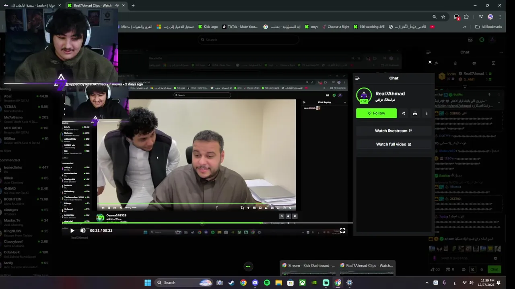515x289 pixels.
Task: Open Settings gear in taskbar
Action: [x=349, y=283]
